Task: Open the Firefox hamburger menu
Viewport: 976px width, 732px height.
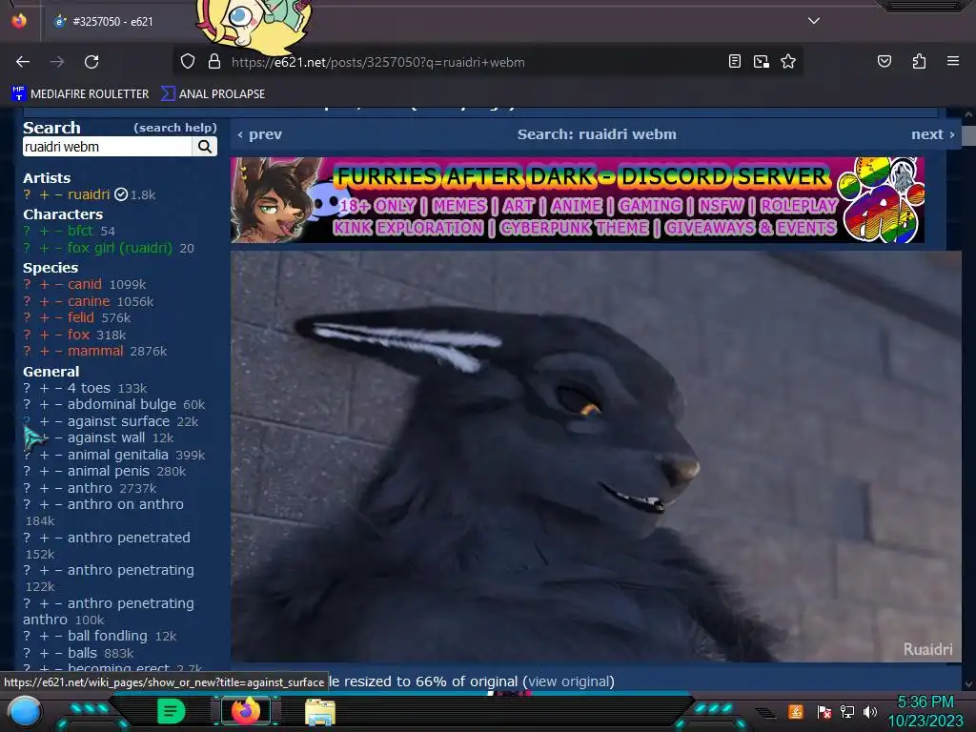Action: pos(952,61)
